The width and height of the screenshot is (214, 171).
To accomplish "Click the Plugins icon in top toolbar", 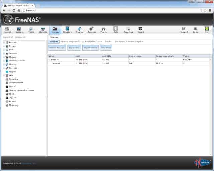I will 103,30.
